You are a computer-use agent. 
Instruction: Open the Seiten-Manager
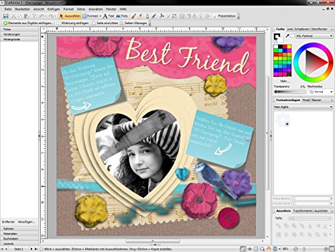tap(133, 23)
